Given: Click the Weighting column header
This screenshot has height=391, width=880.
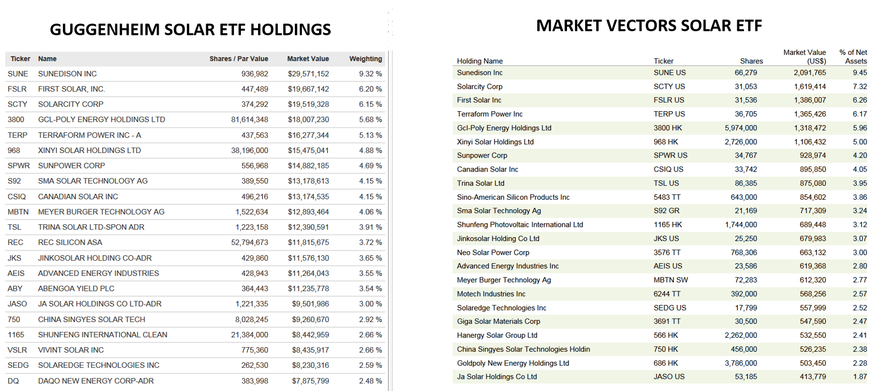Looking at the screenshot, I should [365, 59].
